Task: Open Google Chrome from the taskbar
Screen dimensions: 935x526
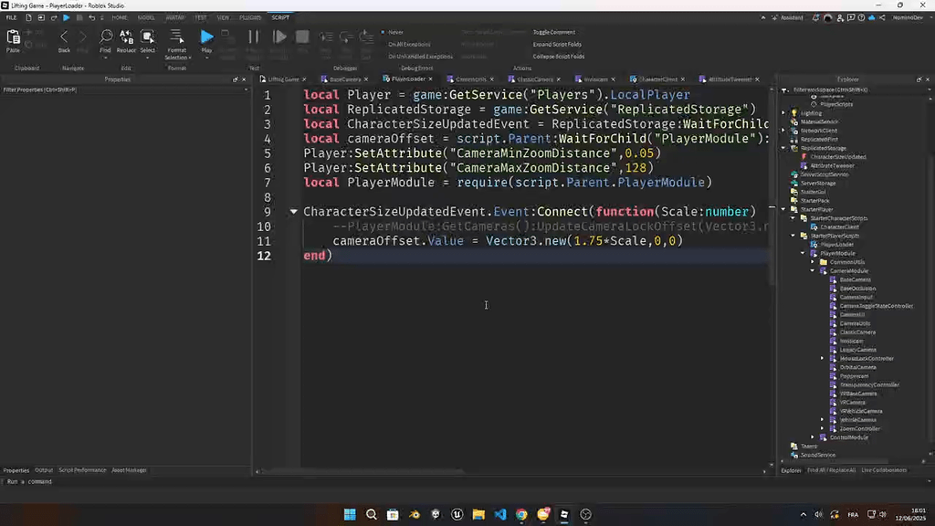Action: 521,514
